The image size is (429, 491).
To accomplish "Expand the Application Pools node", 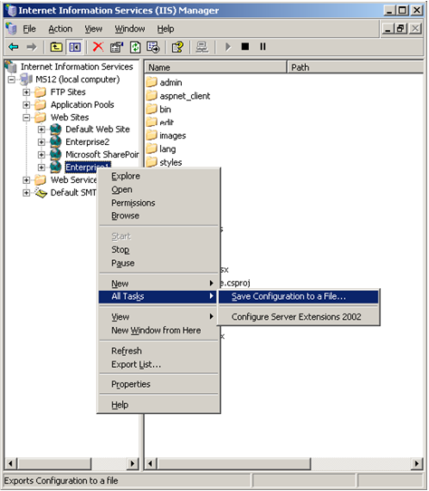I will 26,104.
